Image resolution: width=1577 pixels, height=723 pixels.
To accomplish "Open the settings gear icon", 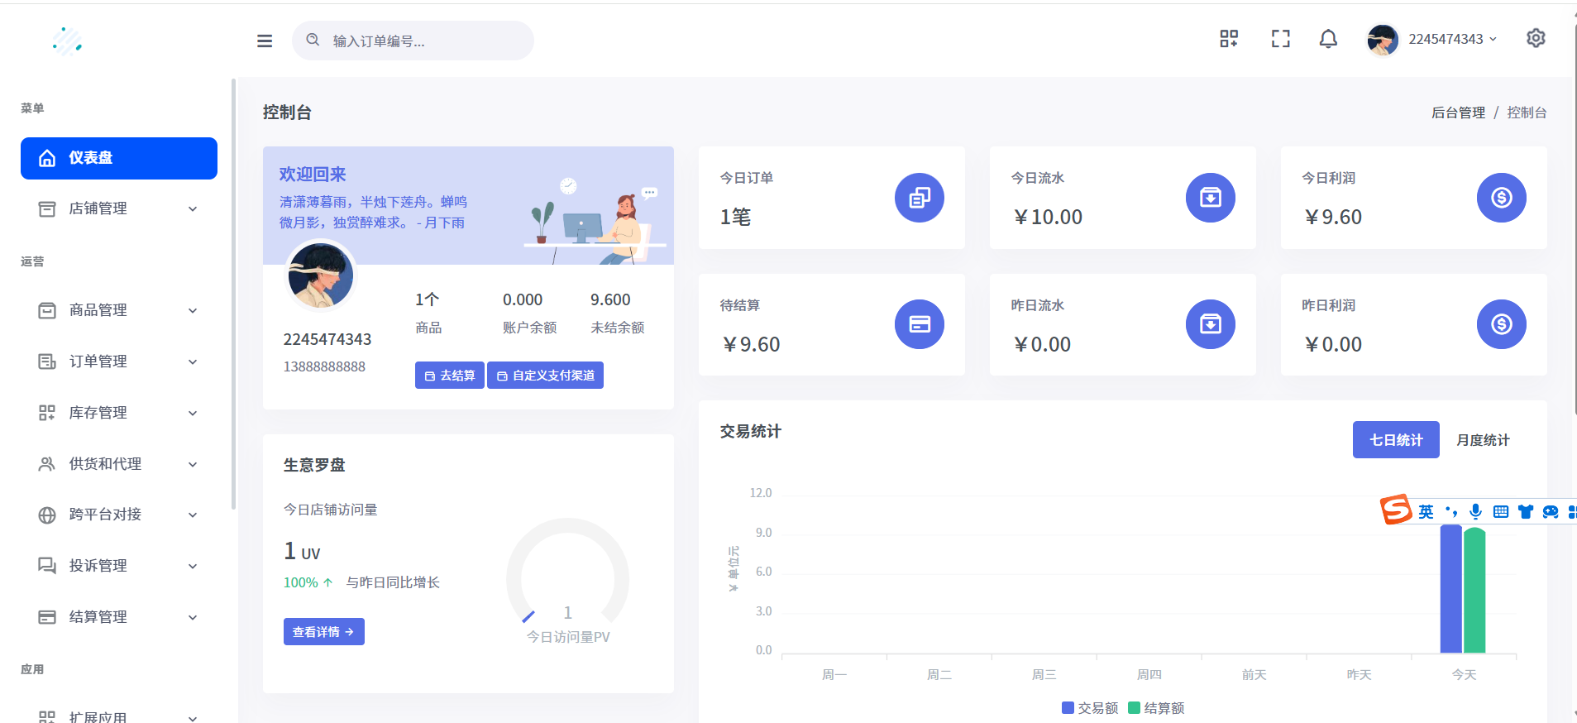I will coord(1536,38).
